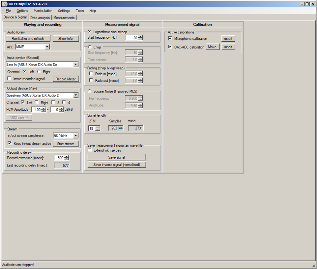
Task: Check the Right output channel checkbox
Action: [x=37, y=102]
